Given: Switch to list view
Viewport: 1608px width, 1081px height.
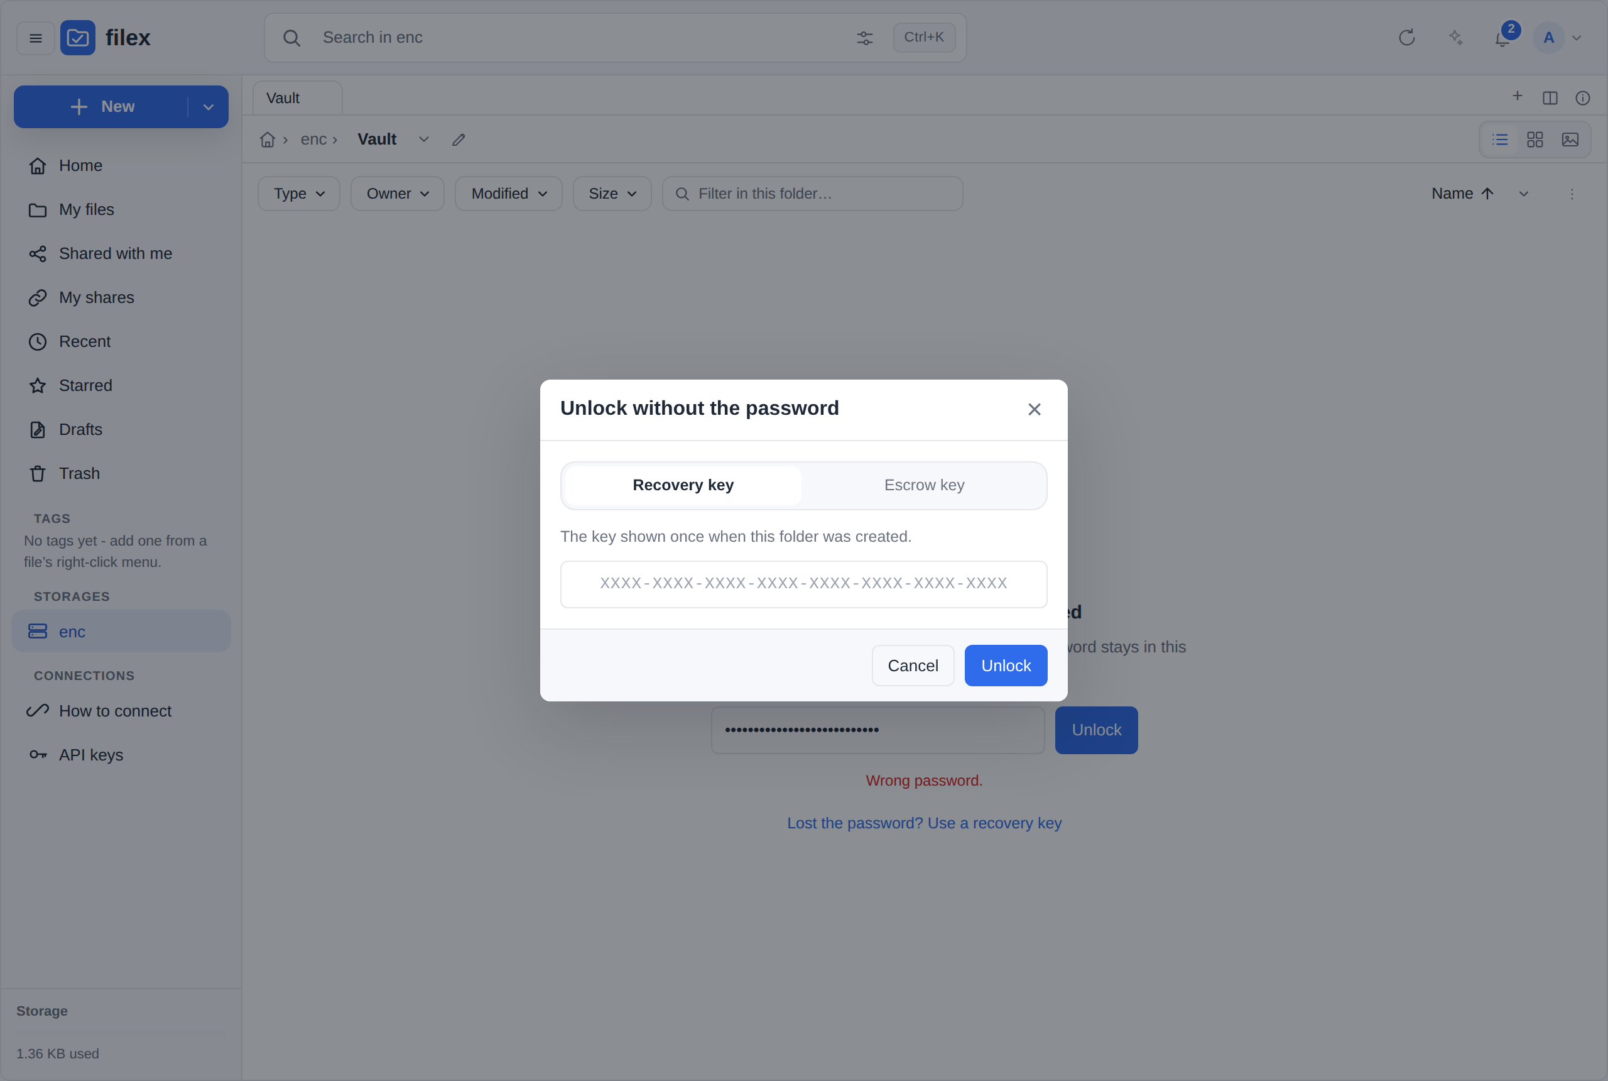Looking at the screenshot, I should tap(1500, 140).
